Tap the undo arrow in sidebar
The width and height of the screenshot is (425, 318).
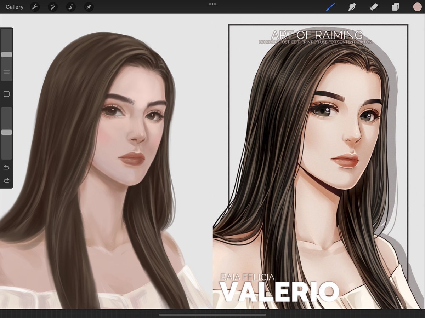click(6, 167)
